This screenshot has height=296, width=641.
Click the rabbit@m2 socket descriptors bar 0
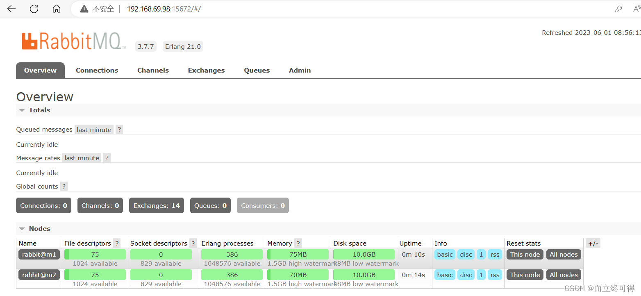[161, 275]
